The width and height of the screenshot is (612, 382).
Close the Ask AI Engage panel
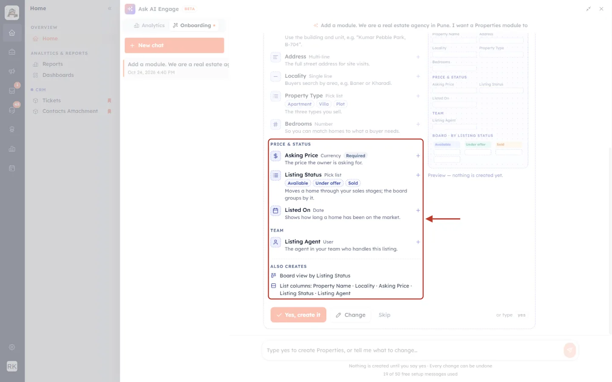click(601, 9)
